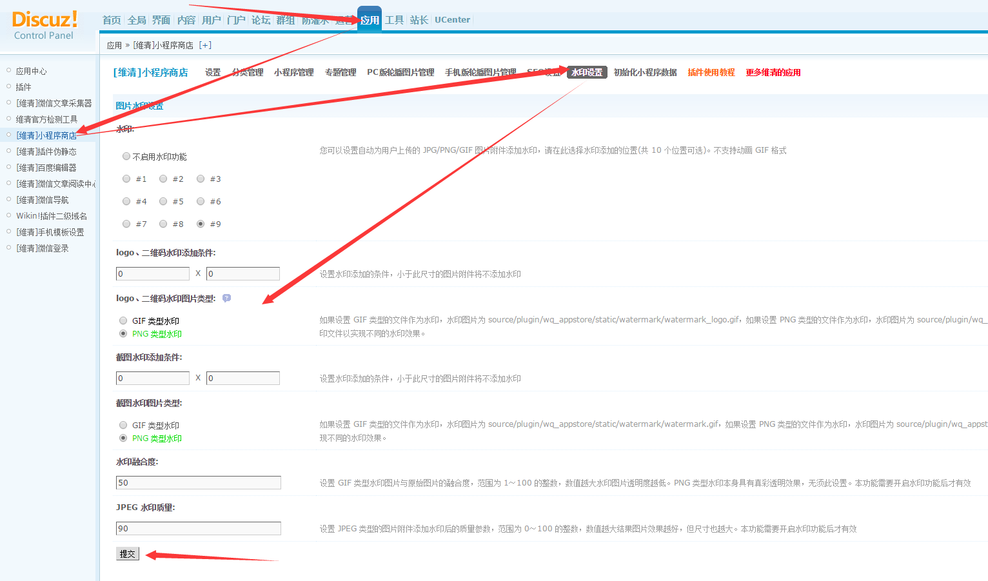Open the 站长 top navigation item
The image size is (988, 581).
click(x=419, y=20)
